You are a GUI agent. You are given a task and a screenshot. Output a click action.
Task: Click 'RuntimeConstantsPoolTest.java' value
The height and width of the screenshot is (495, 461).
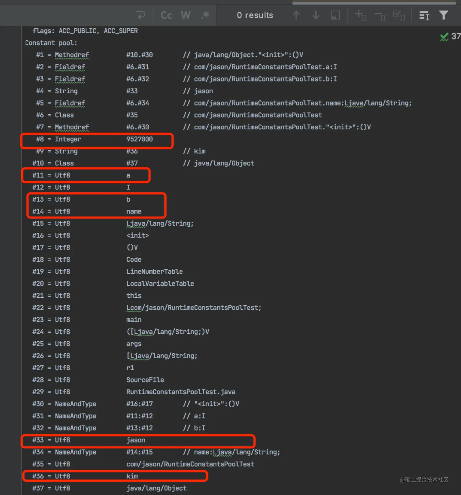[181, 392]
